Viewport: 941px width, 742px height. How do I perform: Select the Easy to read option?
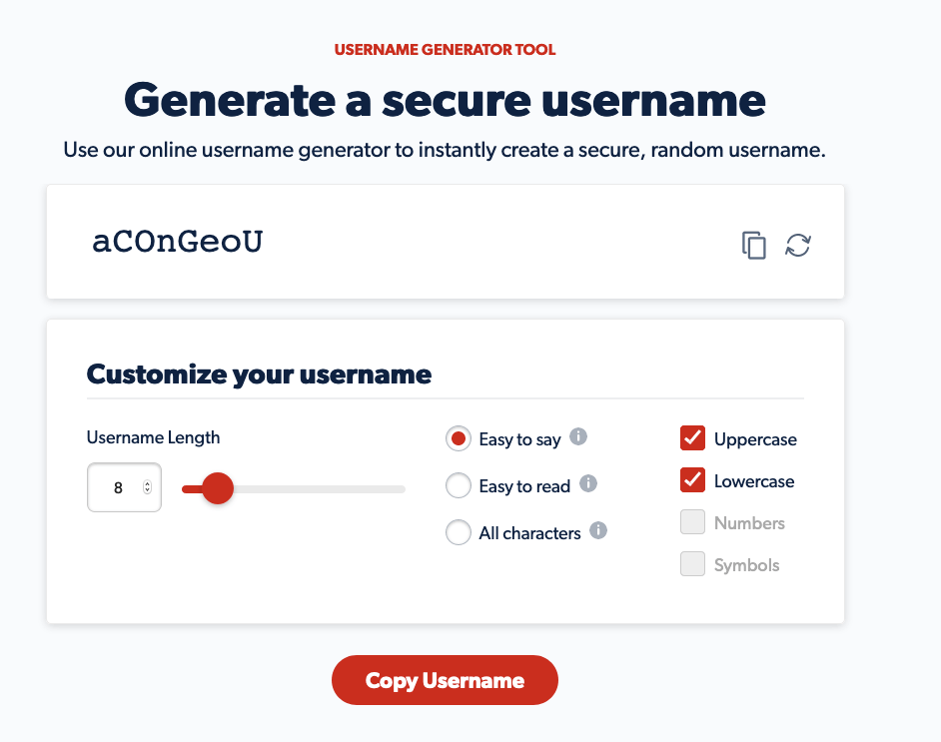(459, 484)
